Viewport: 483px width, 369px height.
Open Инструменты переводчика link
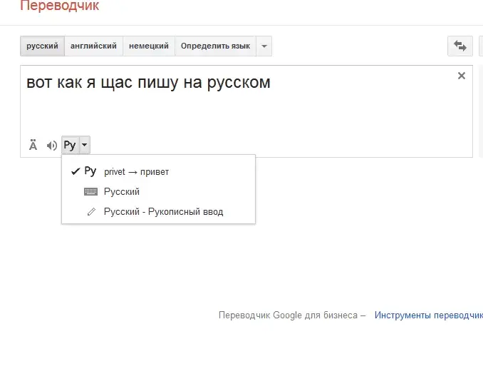(x=428, y=315)
